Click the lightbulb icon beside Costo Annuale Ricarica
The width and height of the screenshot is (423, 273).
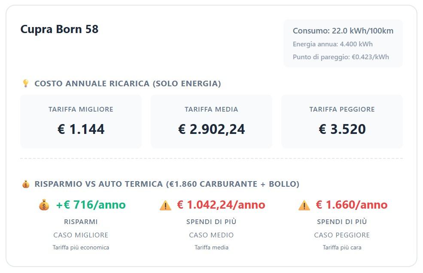coord(25,83)
